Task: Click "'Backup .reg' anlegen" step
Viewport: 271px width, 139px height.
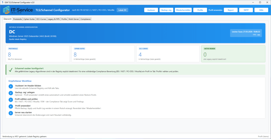Action: click(x=25, y=92)
